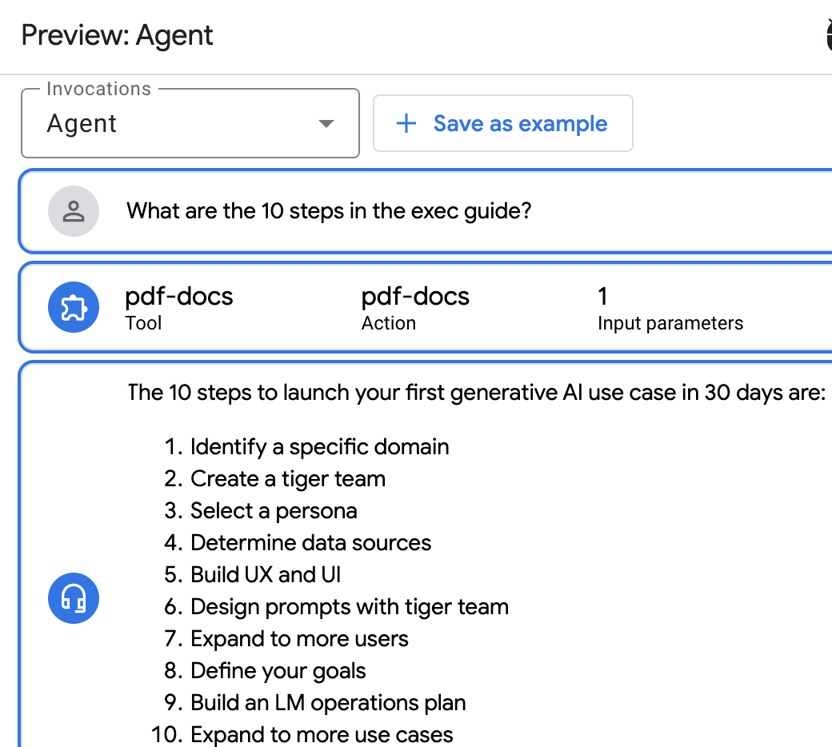Click list item 'Define your goals'
This screenshot has height=747, width=832.
click(x=278, y=670)
